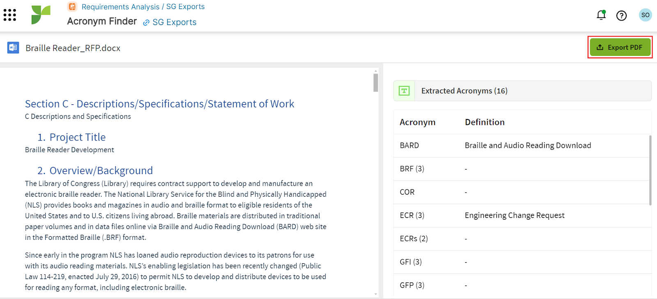Open SG Exports breadcrumb link
The image size is (657, 299).
[185, 7]
